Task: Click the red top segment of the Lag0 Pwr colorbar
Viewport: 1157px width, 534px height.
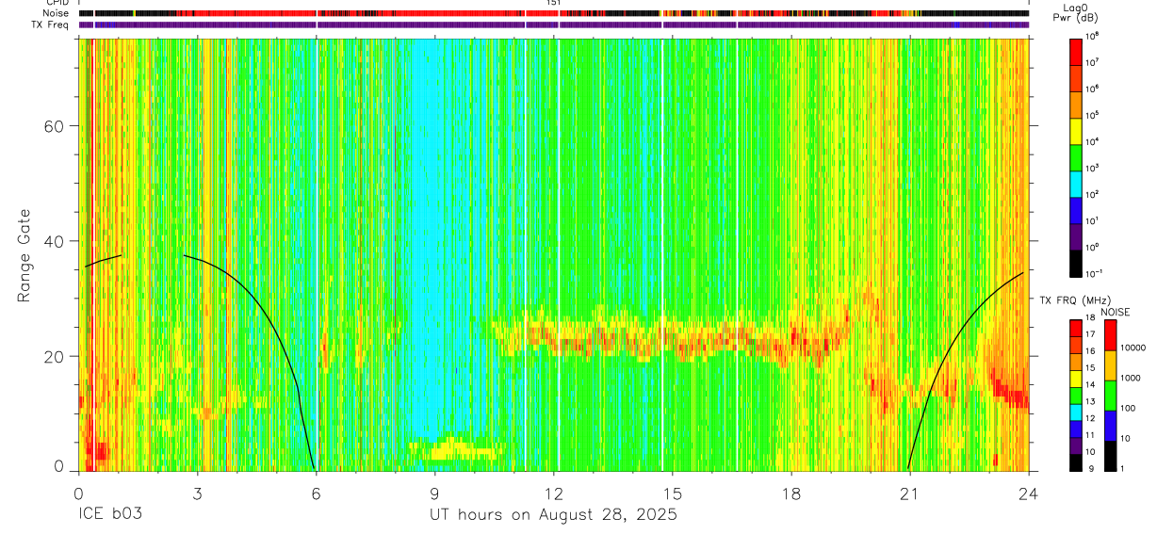Action: (x=1075, y=50)
